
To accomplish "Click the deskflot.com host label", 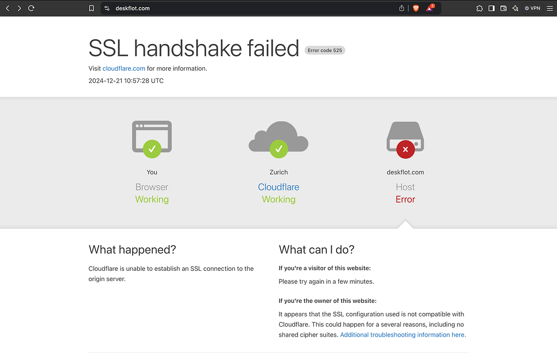I will click(x=405, y=172).
